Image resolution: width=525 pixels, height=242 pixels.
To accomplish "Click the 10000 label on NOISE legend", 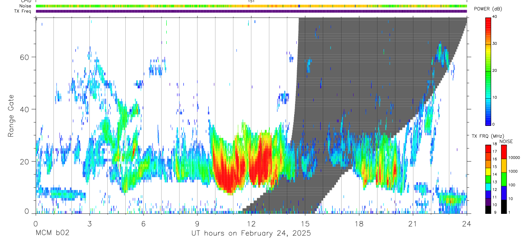I will (x=515, y=157).
